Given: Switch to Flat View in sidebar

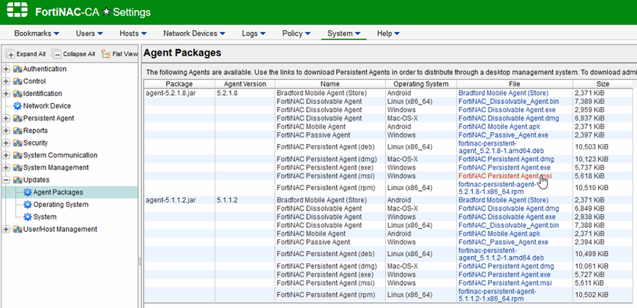Looking at the screenshot, I should pyautogui.click(x=106, y=54).
